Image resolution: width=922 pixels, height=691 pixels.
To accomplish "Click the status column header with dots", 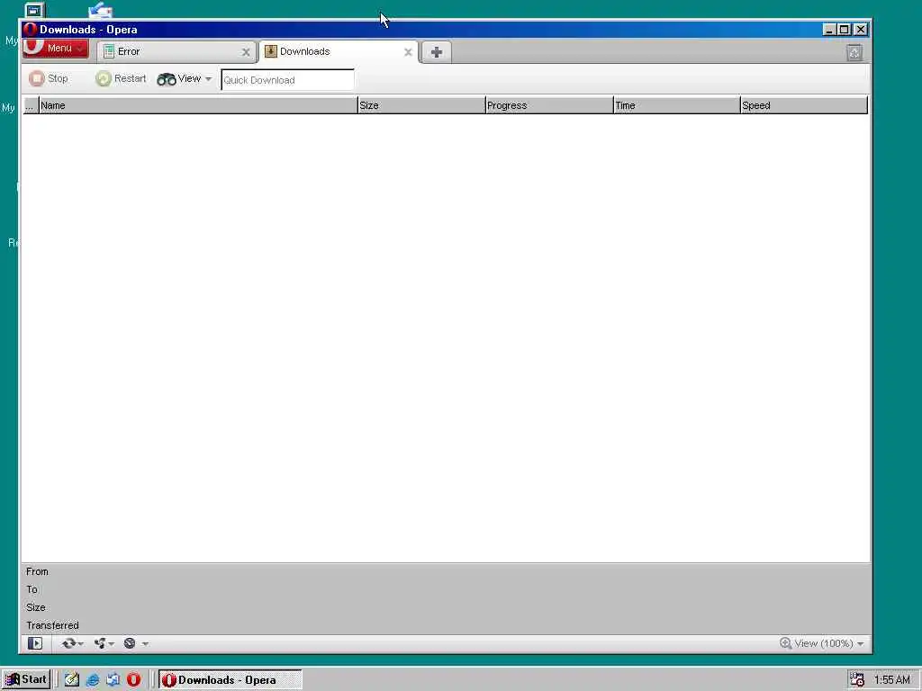I will coord(31,106).
